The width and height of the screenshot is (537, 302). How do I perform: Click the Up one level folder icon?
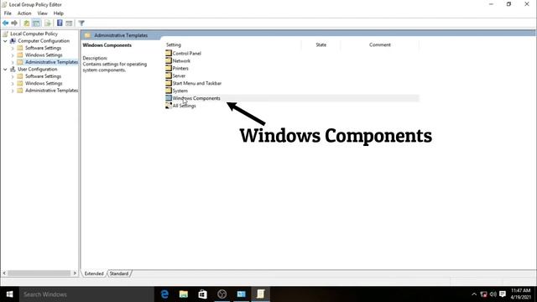tap(26, 23)
